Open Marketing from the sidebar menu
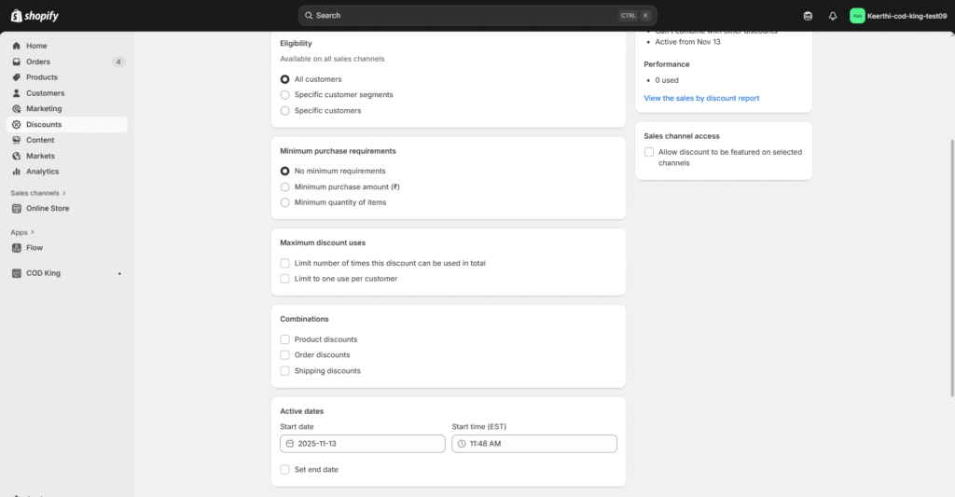Viewport: 955px width, 497px height. [x=44, y=109]
